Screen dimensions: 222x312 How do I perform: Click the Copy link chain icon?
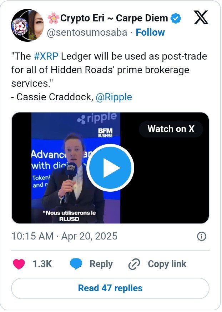coord(134,264)
